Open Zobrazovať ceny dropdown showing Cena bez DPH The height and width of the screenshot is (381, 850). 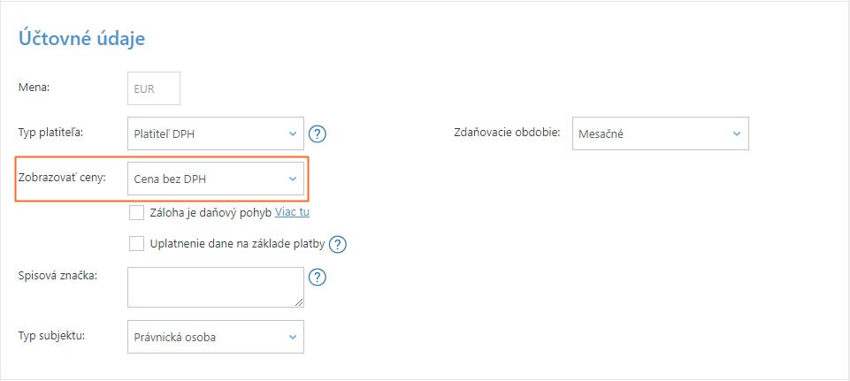tap(216, 179)
